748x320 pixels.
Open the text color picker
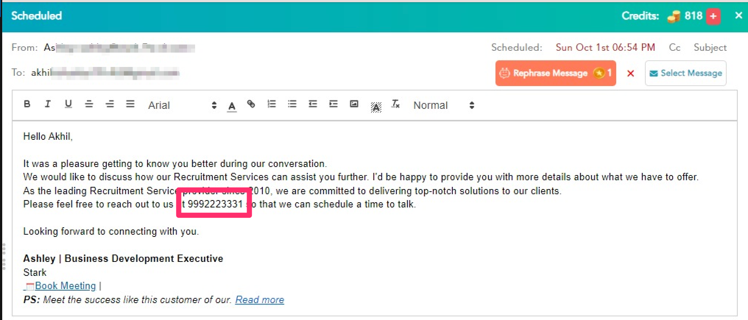click(x=232, y=106)
